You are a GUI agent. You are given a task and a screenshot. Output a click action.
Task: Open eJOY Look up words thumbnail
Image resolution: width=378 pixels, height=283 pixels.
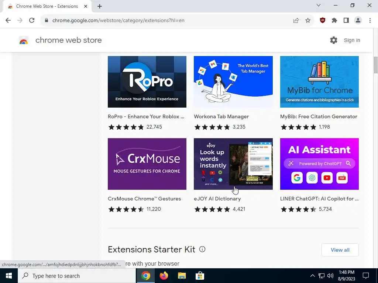233,164
